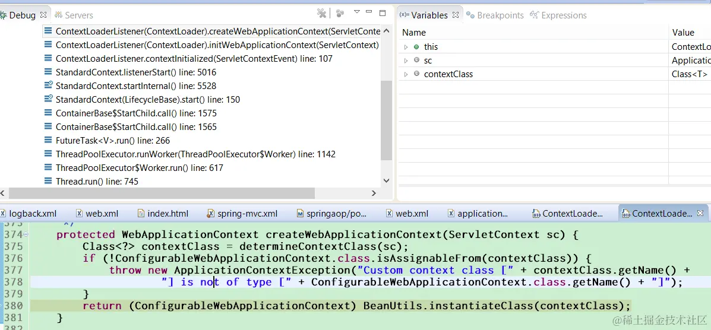The height and width of the screenshot is (330, 711).
Task: Click the Debug horizontal scrollbar thumb
Action: (x=162, y=193)
